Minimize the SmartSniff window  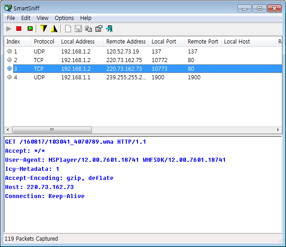(x=245, y=9)
